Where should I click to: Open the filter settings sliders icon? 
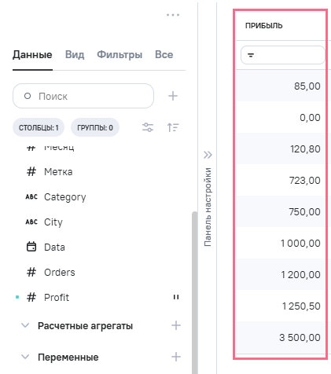click(148, 127)
